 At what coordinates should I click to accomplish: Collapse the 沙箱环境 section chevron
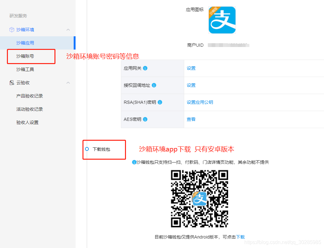68,30
